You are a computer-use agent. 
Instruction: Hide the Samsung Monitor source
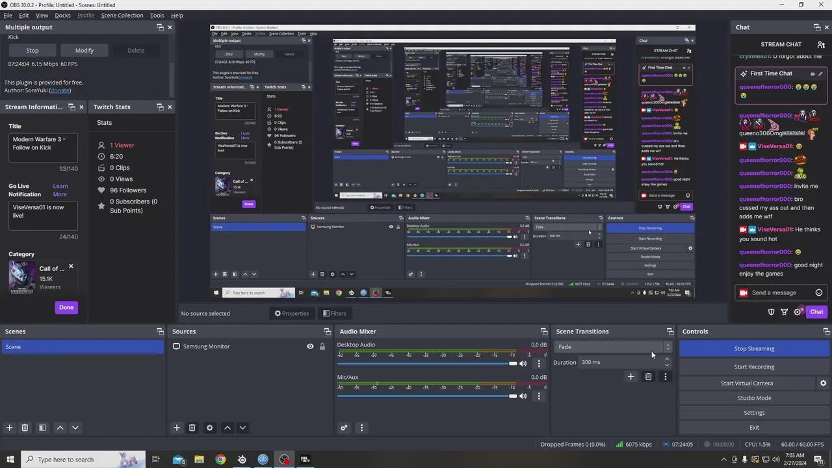[310, 346]
